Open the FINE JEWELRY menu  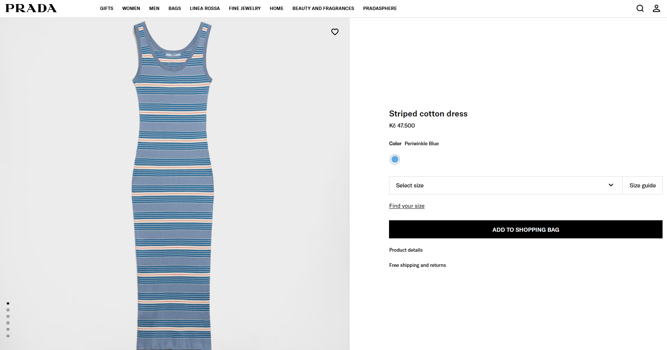coord(245,8)
